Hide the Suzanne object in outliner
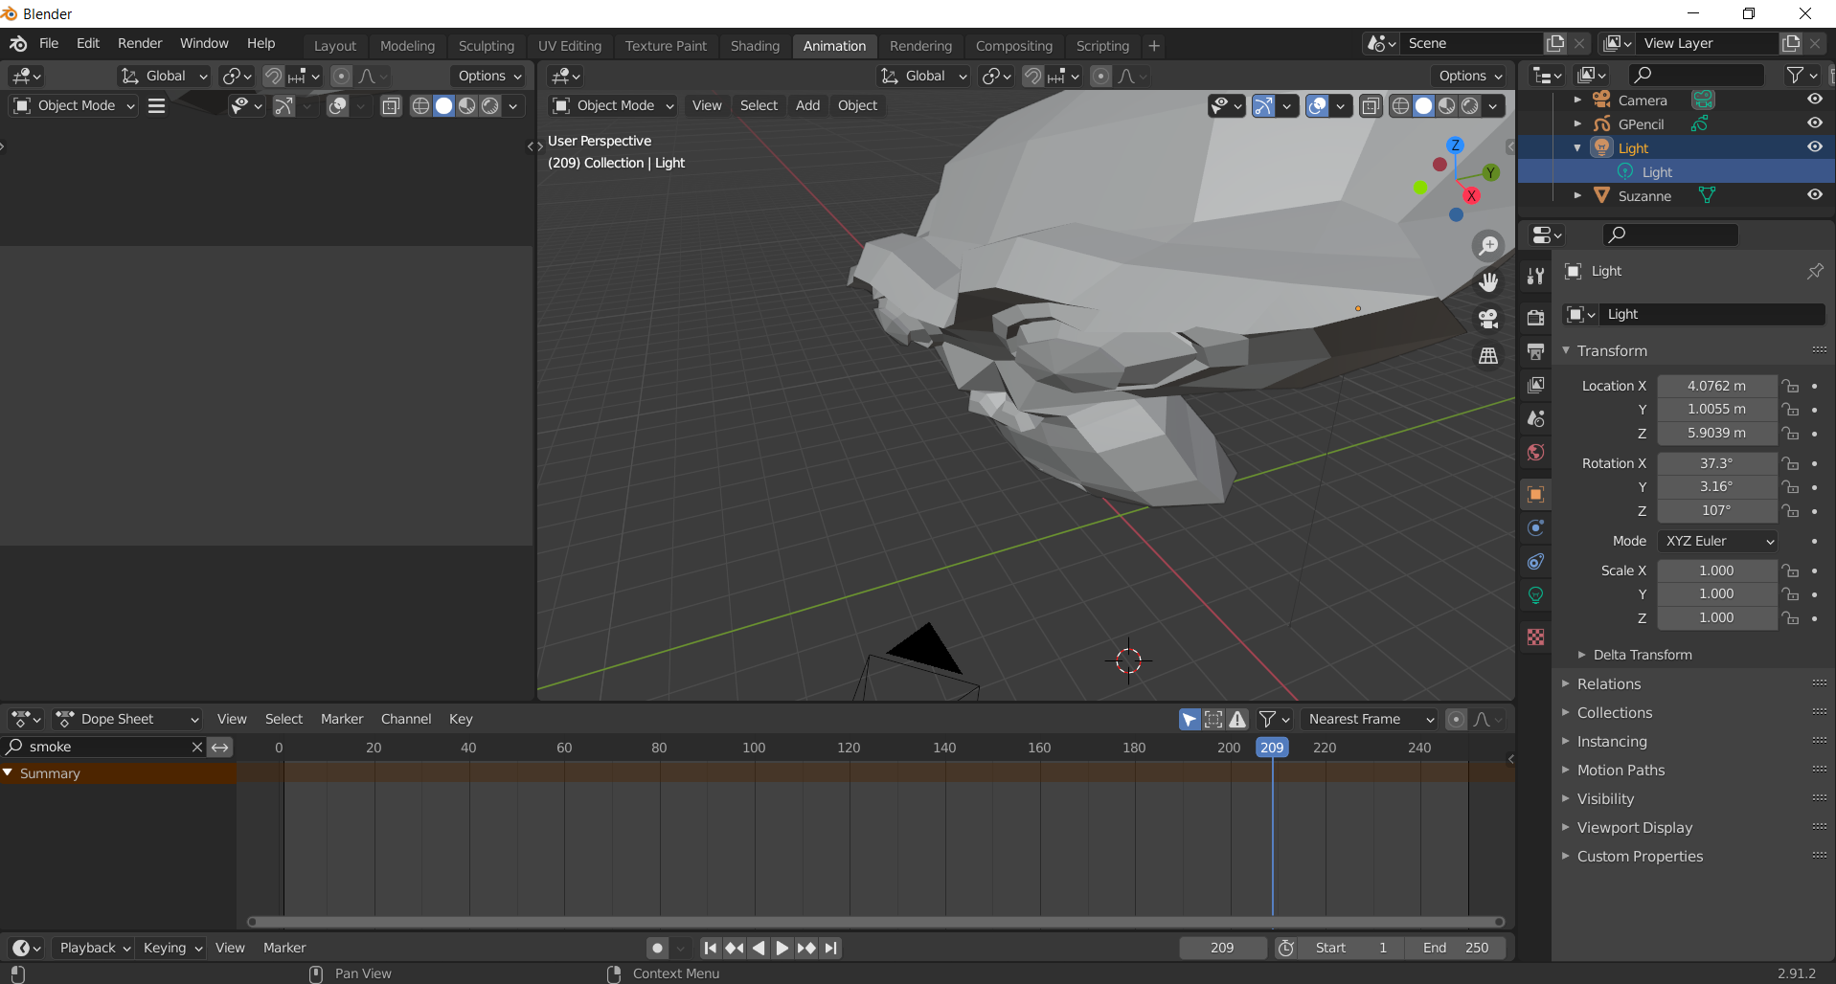Screen dimensions: 1836x984 coord(1814,195)
